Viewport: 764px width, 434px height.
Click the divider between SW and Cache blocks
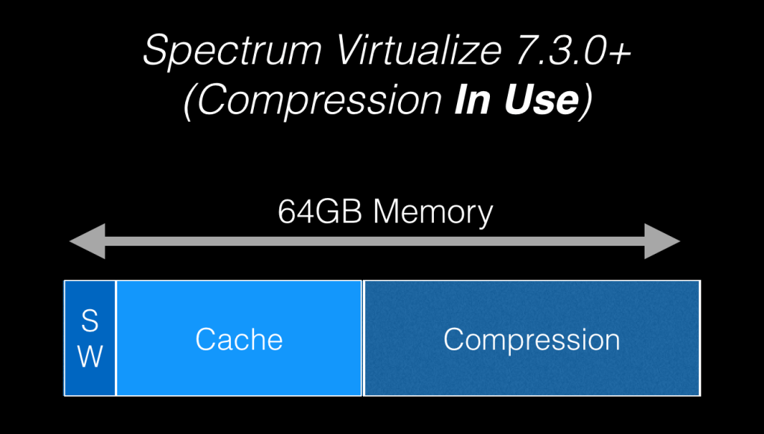click(117, 338)
